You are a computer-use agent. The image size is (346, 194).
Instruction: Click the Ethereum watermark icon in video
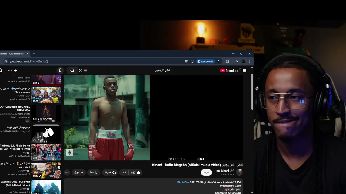69,153
